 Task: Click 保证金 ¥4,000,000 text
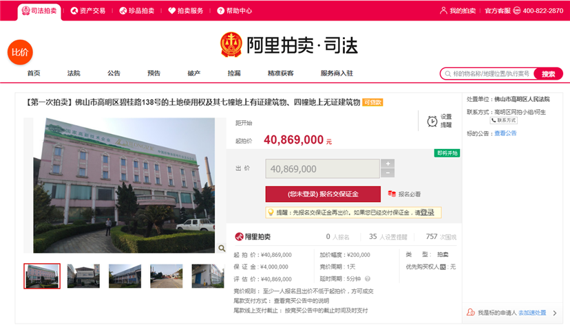[x=261, y=267]
